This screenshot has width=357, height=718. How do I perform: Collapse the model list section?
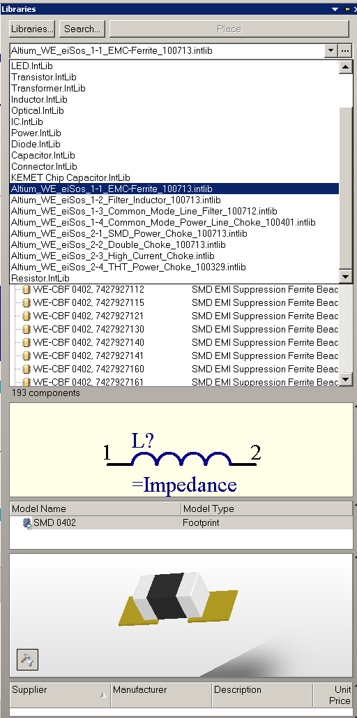(x=355, y=504)
